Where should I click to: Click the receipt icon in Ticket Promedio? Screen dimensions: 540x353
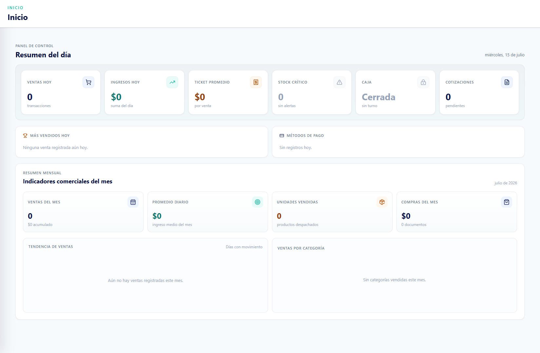pyautogui.click(x=256, y=82)
